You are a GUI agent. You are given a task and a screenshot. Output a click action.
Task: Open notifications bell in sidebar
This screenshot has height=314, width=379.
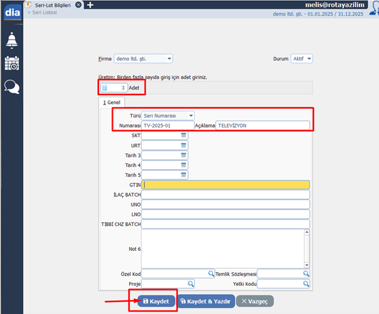pyautogui.click(x=11, y=39)
